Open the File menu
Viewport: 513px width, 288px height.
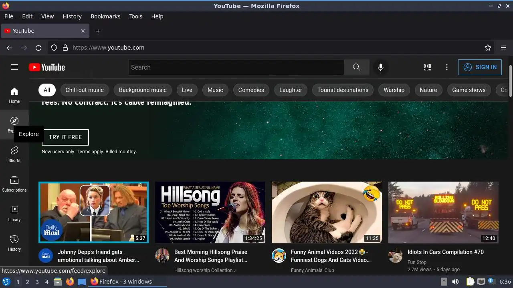9,16
